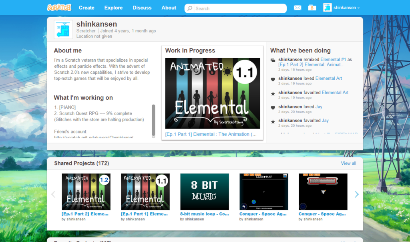The width and height of the screenshot is (410, 242).
Task: Open the 8-bit music loop project thumbnail
Action: (204, 192)
